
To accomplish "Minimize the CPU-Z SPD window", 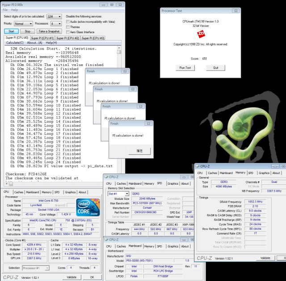I will (x=184, y=177).
